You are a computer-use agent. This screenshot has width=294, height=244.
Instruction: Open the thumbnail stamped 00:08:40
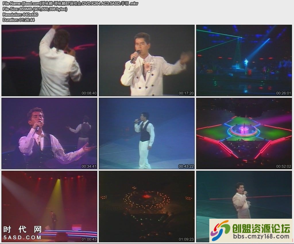[x=49, y=60]
